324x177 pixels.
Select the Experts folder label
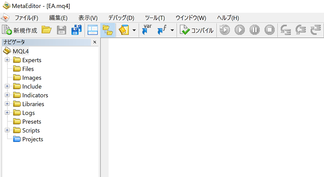[32, 60]
